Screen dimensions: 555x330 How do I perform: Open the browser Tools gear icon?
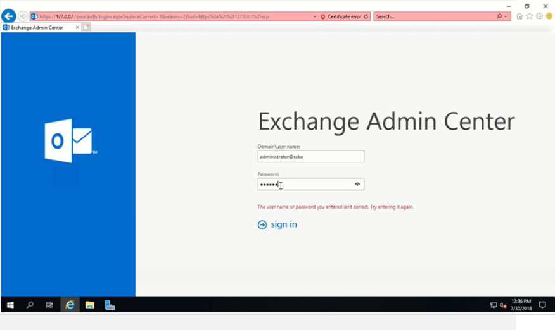click(x=540, y=16)
